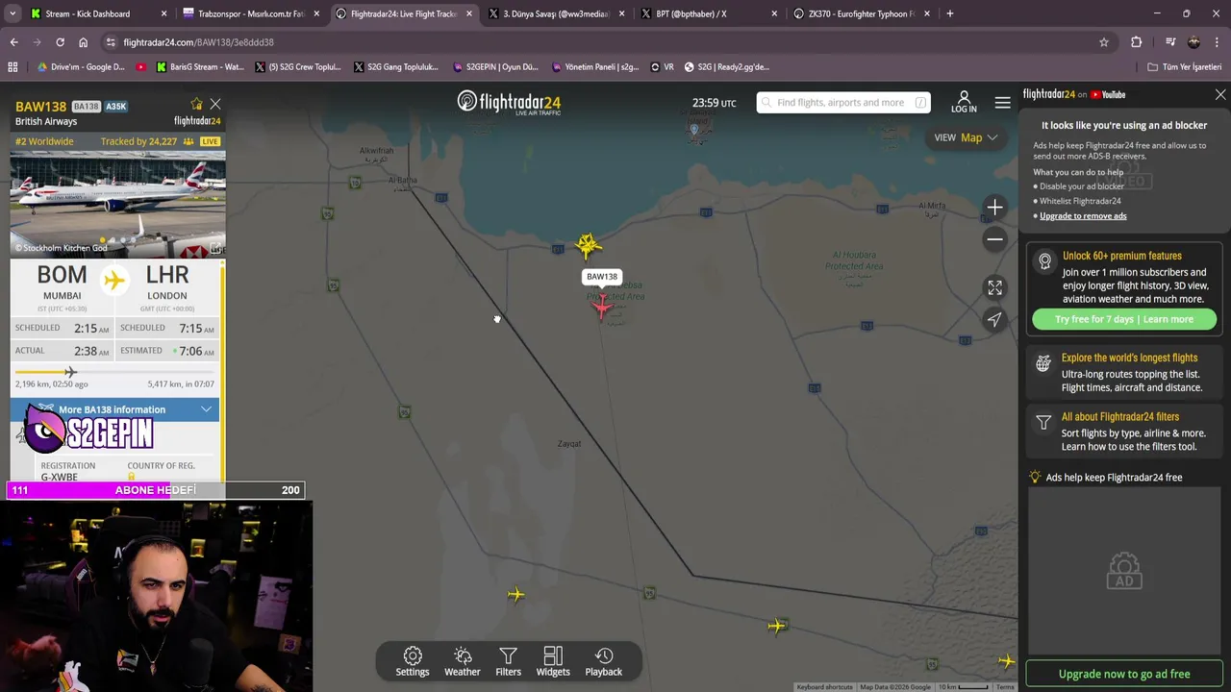
Task: Click the A35K aircraft type badge
Action: tap(115, 107)
